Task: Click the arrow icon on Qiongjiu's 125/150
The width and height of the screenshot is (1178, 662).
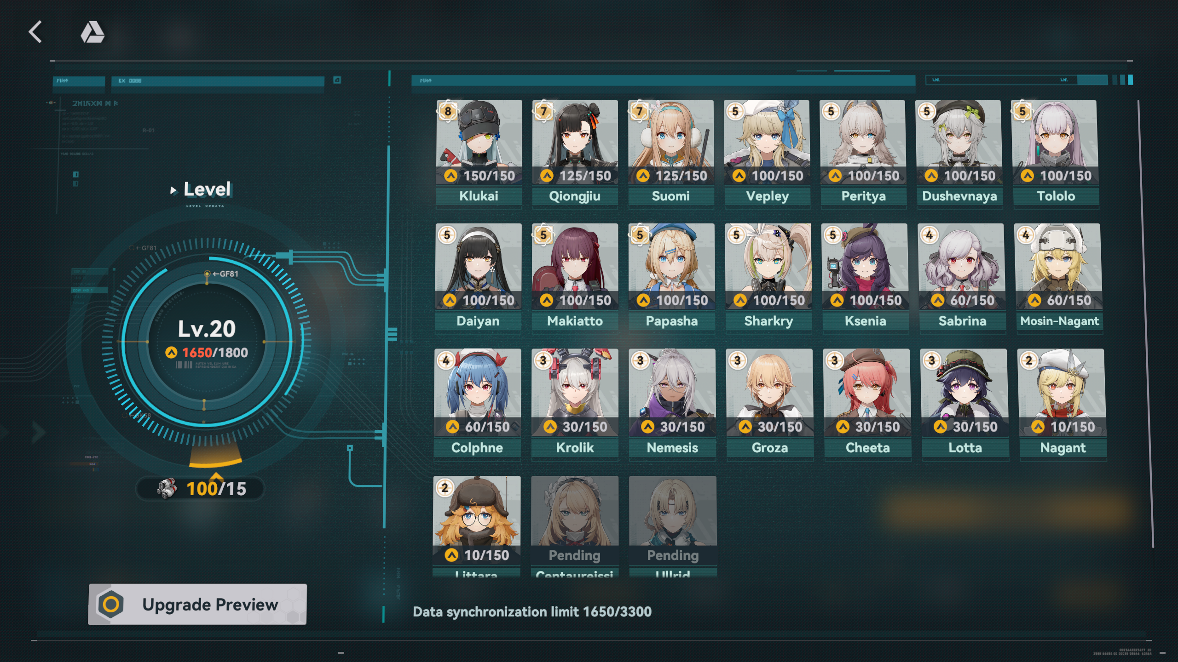Action: pyautogui.click(x=547, y=176)
